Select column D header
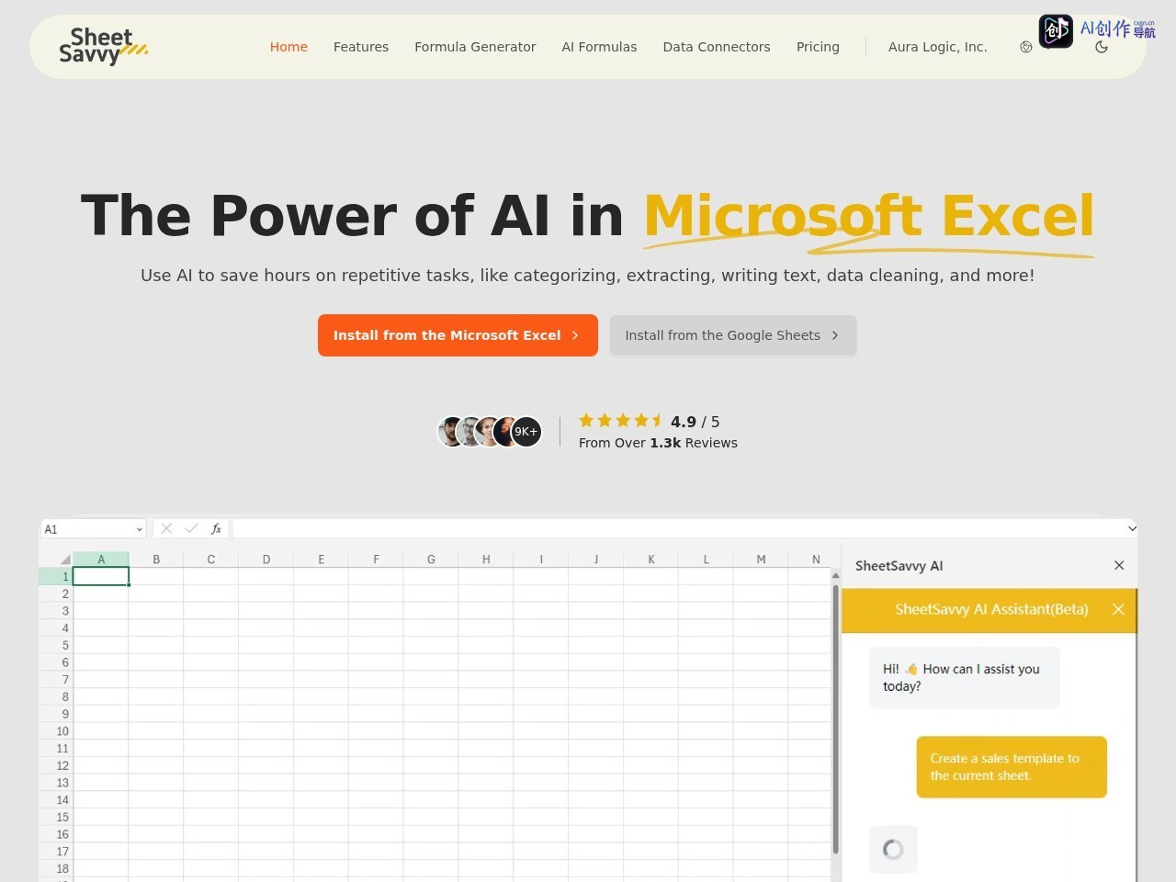The image size is (1176, 882). (x=266, y=560)
